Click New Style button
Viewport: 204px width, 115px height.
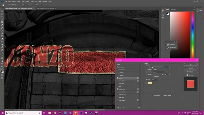point(191,72)
